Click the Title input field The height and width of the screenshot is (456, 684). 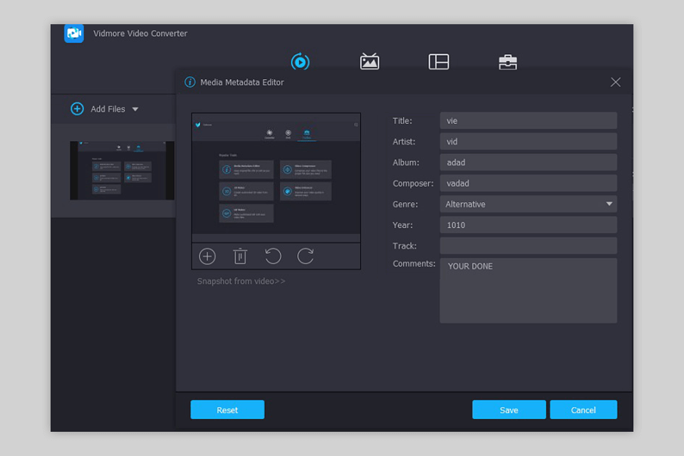tap(527, 121)
